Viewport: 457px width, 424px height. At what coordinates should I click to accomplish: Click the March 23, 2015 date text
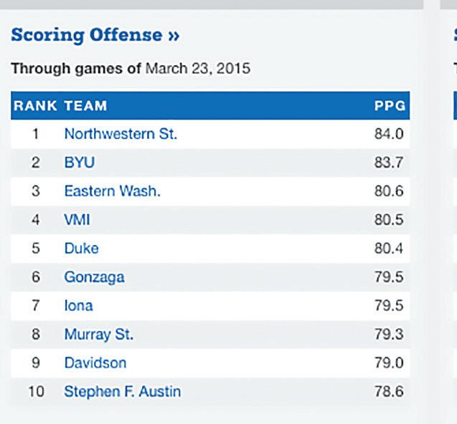pyautogui.click(x=198, y=69)
